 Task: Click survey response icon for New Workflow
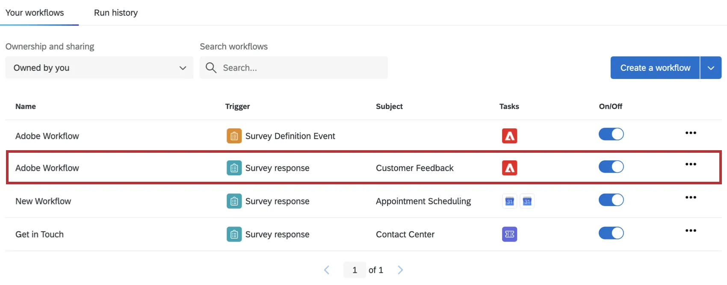point(234,201)
